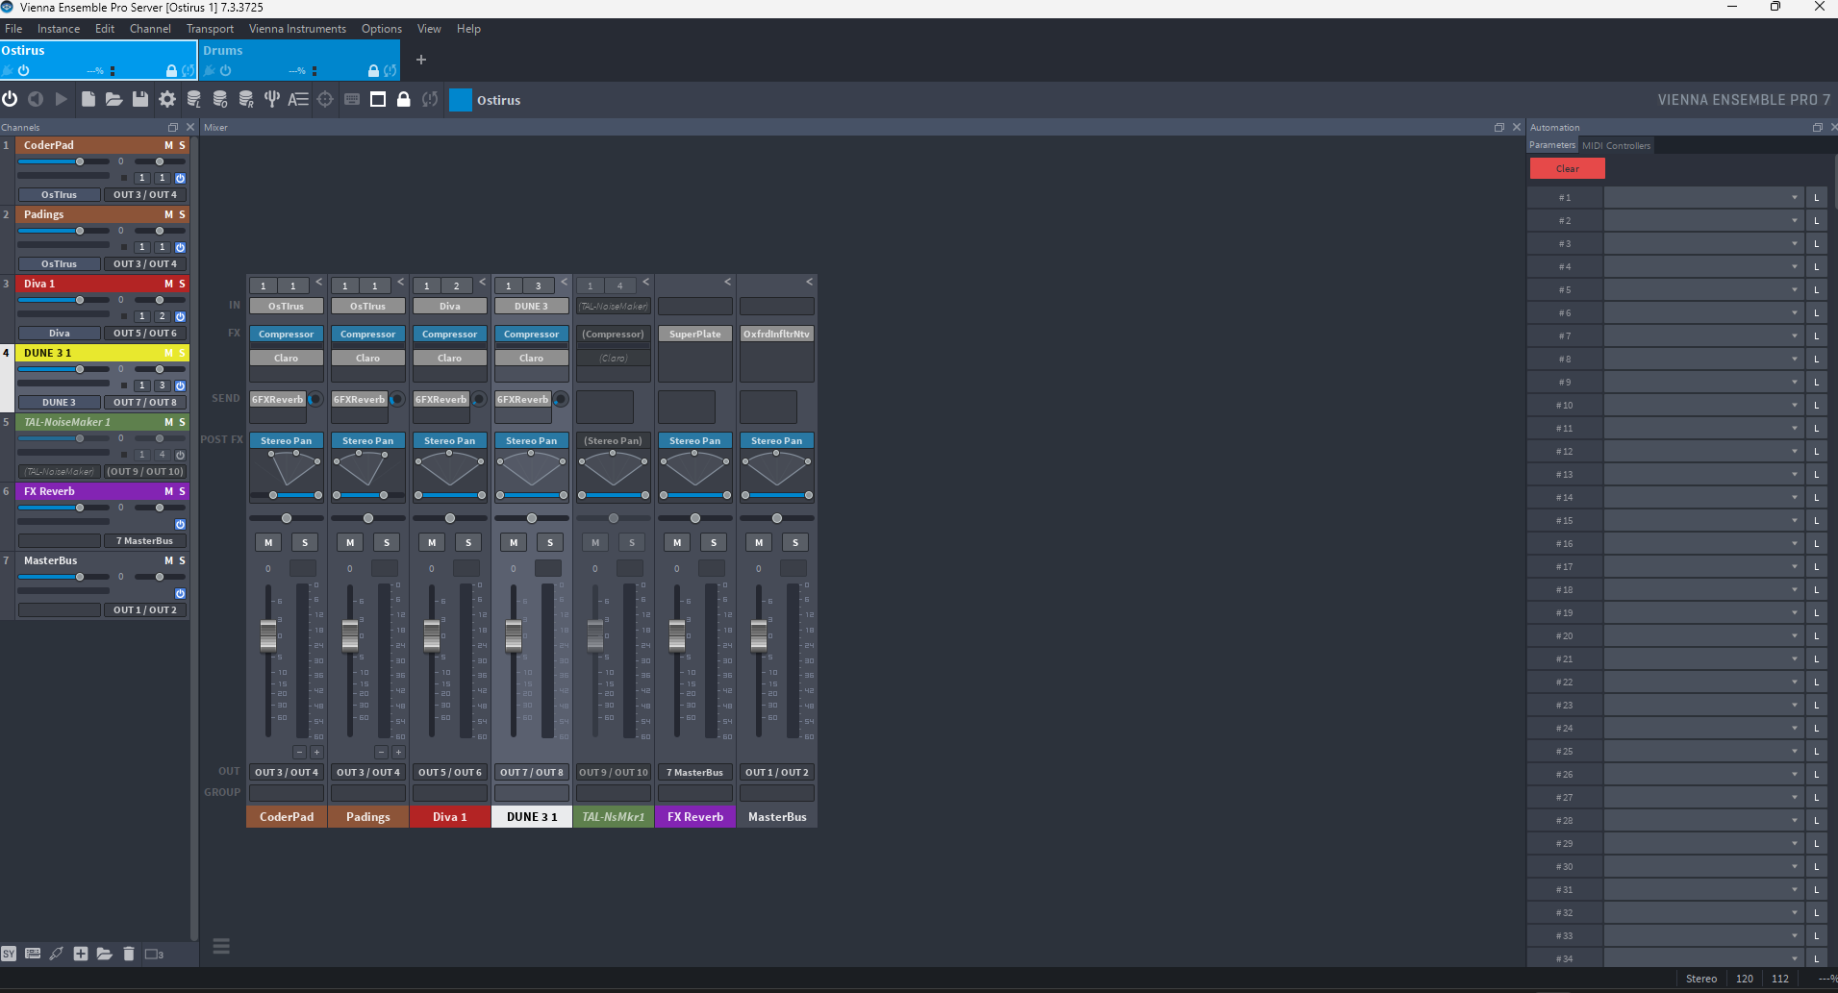The width and height of the screenshot is (1838, 993).
Task: Click the keyboard icon in the toolbar
Action: (352, 99)
